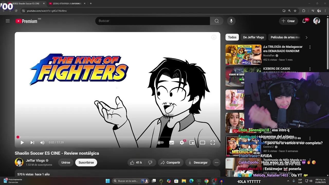Open the notifications bell
The width and height of the screenshot is (329, 185).
pos(304,21)
